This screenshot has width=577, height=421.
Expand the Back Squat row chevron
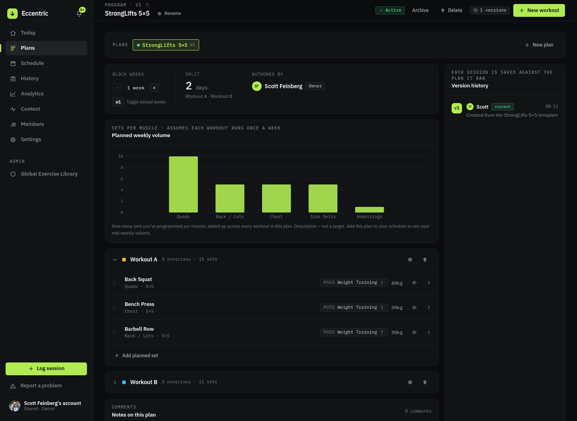(x=429, y=283)
